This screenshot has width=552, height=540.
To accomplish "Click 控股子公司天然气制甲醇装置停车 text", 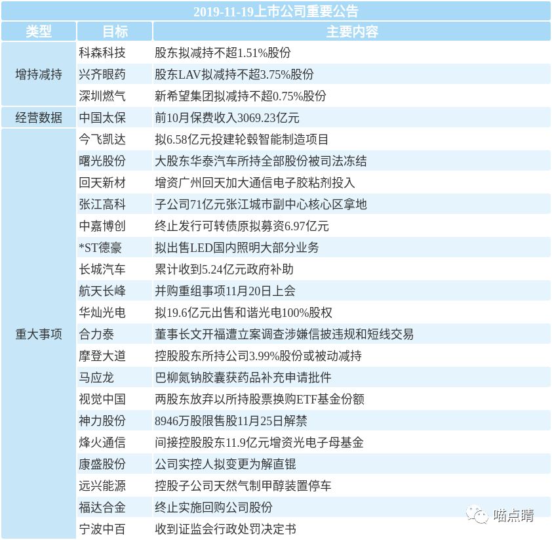I will pyautogui.click(x=243, y=486).
